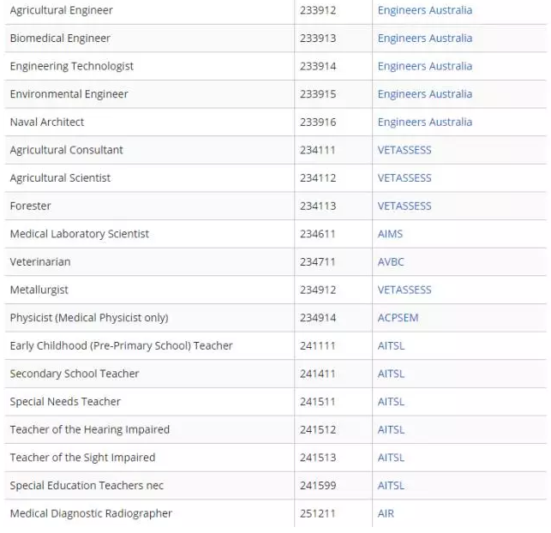The height and width of the screenshot is (533, 551).
Task: Open Engineers Australia link for Engineering Technologist
Action: pyautogui.click(x=424, y=66)
